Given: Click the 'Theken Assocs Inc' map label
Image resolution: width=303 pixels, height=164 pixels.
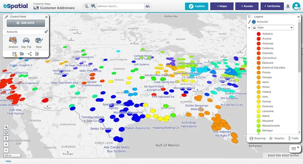Looking at the screenshot, I should coord(137,128).
